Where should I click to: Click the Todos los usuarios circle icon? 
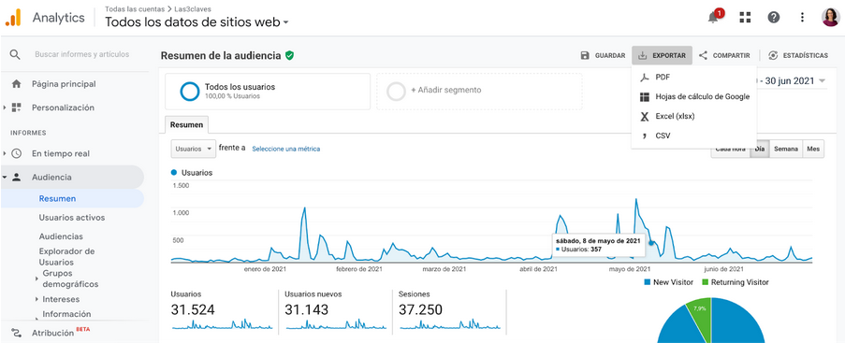click(x=190, y=91)
